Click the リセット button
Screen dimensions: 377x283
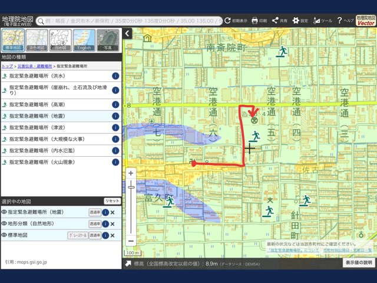[111, 201]
